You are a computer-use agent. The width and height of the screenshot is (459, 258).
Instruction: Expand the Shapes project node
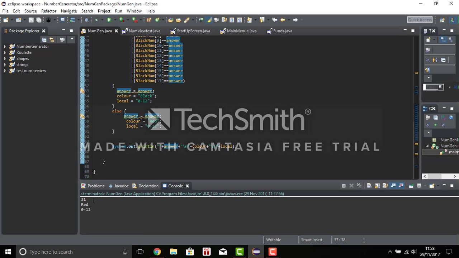click(x=5, y=59)
